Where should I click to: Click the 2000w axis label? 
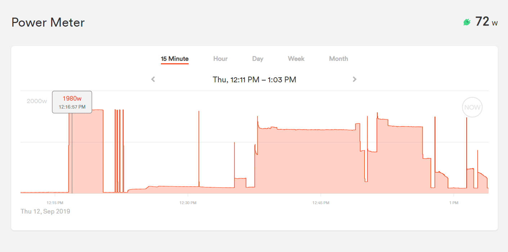coord(36,101)
